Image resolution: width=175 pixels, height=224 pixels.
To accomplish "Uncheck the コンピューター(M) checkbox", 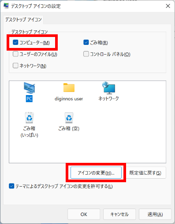I will (x=15, y=42).
